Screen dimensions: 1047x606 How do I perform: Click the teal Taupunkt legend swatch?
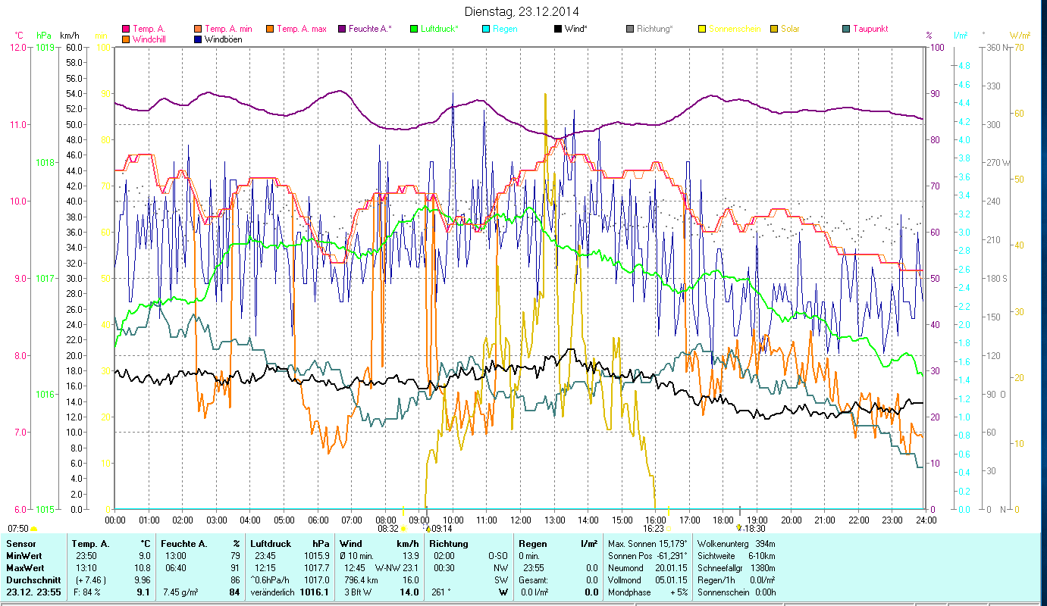coord(845,30)
